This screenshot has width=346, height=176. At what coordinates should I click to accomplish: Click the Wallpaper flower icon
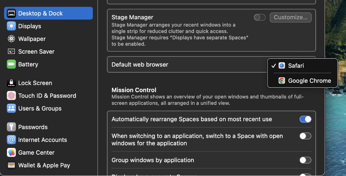(12, 39)
